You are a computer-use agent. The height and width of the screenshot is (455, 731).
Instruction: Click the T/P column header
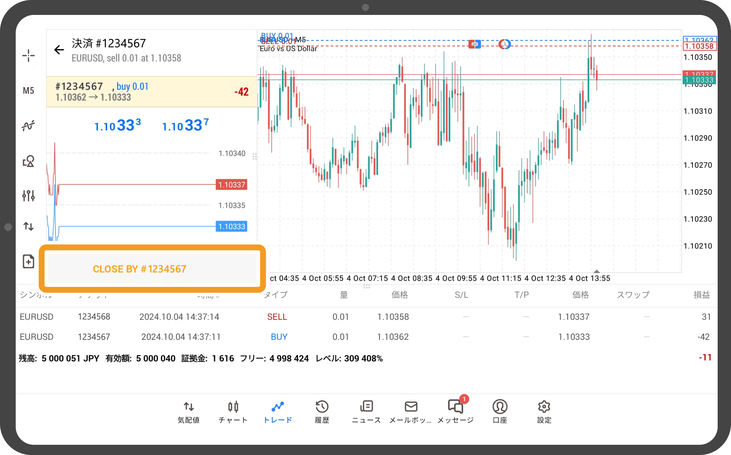tap(522, 295)
